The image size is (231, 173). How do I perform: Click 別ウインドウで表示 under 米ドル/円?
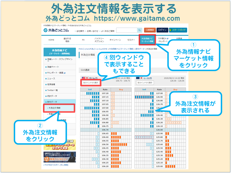pos(90,83)
